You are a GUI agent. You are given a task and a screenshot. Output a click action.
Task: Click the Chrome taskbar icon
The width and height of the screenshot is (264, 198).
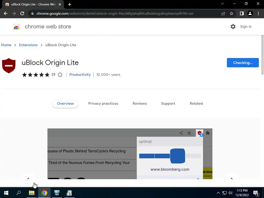[44, 193]
